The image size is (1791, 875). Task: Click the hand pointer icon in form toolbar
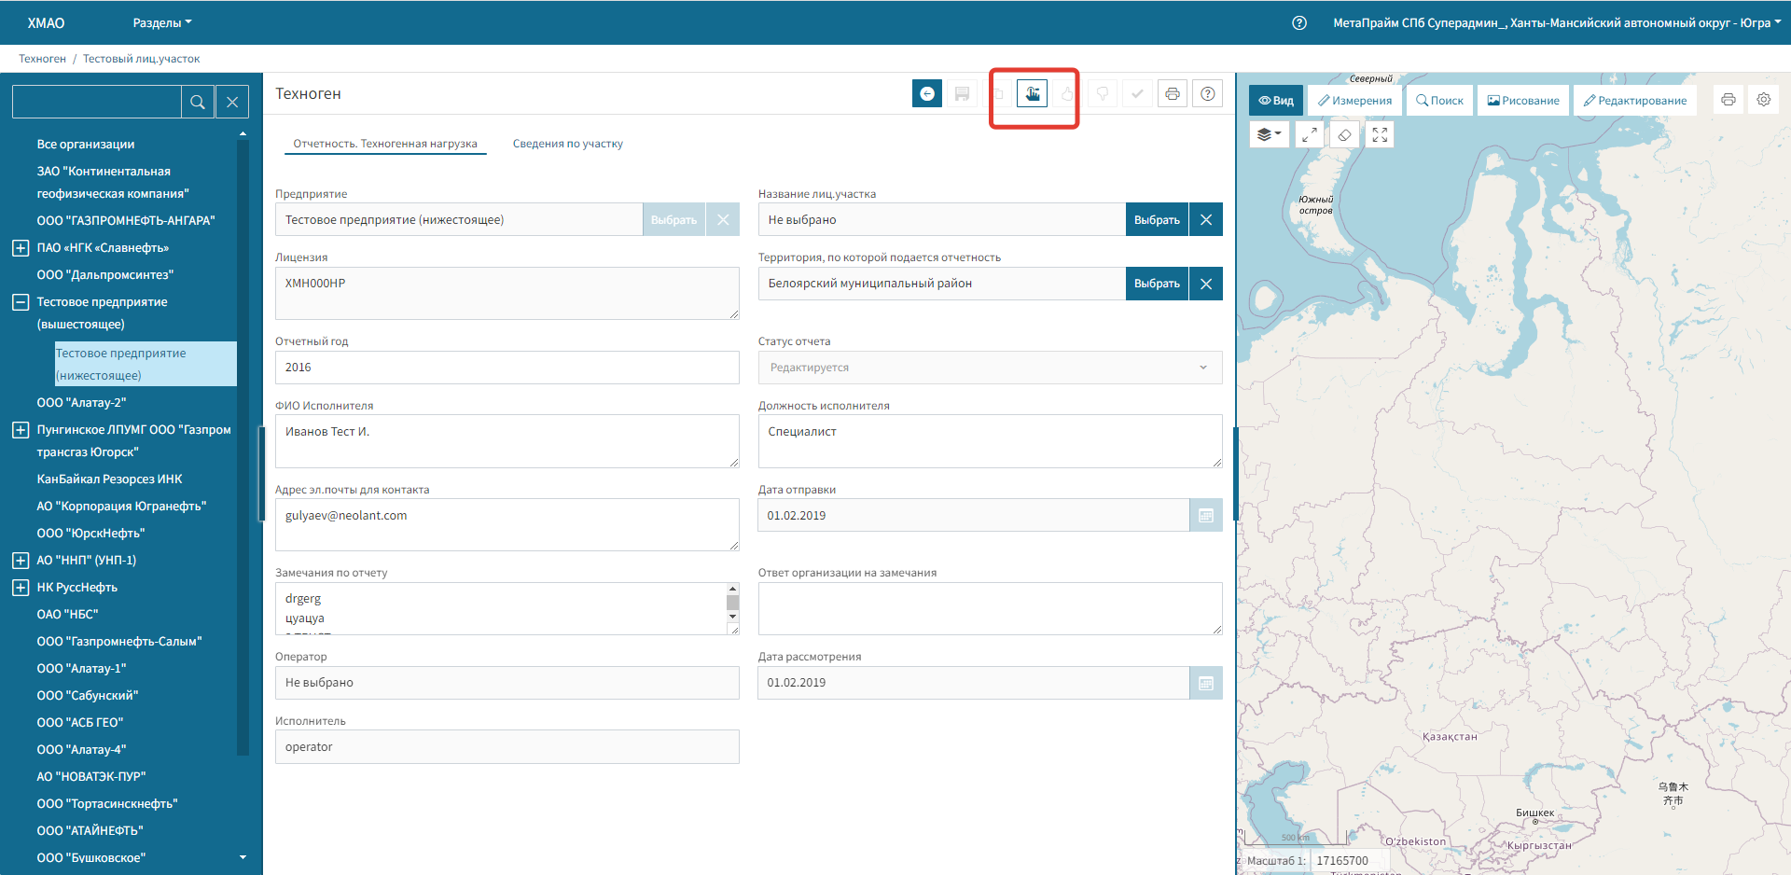pos(1032,93)
